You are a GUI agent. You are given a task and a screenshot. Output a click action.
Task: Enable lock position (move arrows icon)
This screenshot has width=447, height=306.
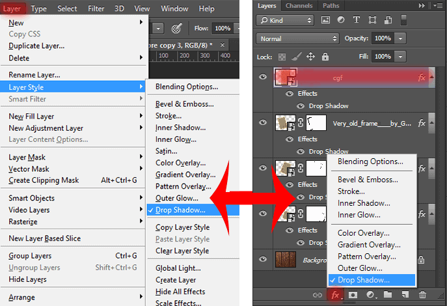[310, 57]
